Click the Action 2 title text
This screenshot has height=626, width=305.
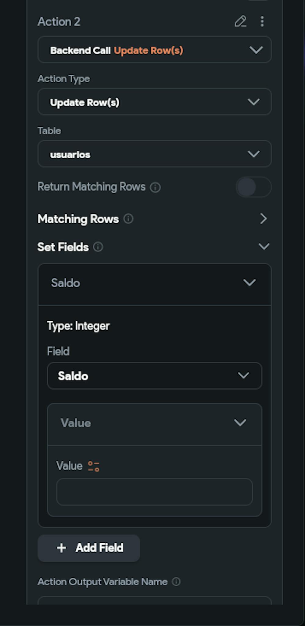(59, 22)
